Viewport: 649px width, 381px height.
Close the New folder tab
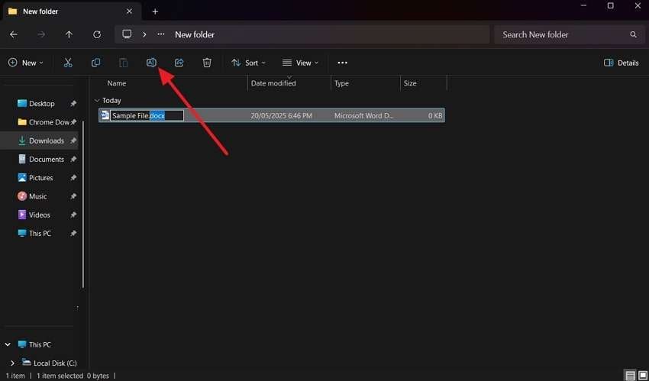tap(129, 11)
